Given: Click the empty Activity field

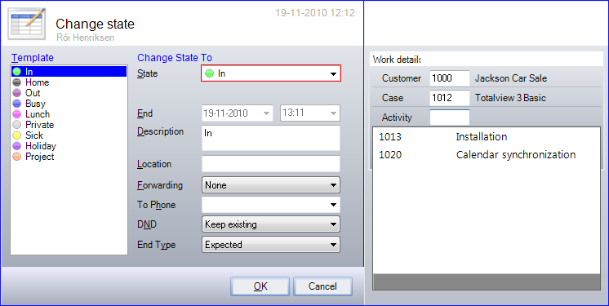Looking at the screenshot, I should (x=450, y=118).
